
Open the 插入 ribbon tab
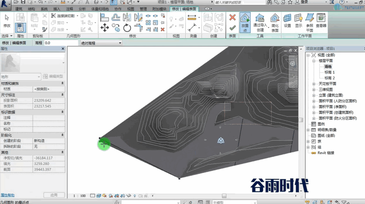57,9
